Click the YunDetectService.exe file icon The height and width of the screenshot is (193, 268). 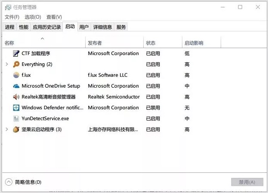pos(16,118)
